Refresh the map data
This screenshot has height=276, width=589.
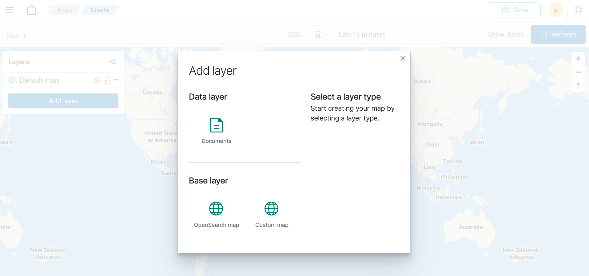point(558,34)
